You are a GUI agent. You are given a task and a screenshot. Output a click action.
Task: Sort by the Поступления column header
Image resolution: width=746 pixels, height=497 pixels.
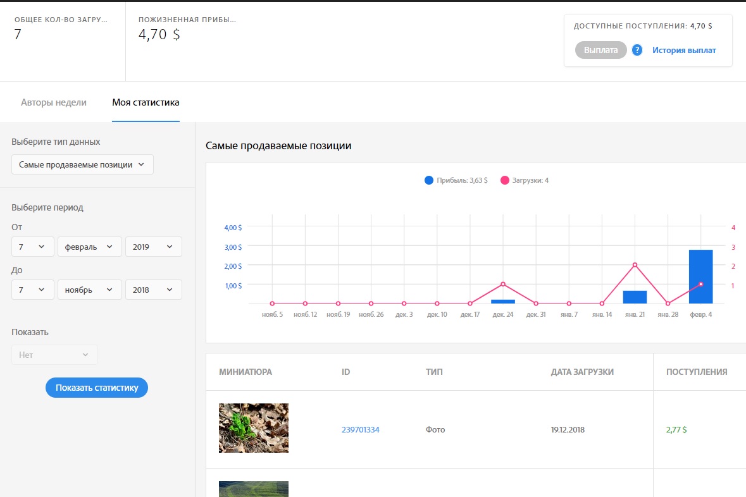coord(697,372)
